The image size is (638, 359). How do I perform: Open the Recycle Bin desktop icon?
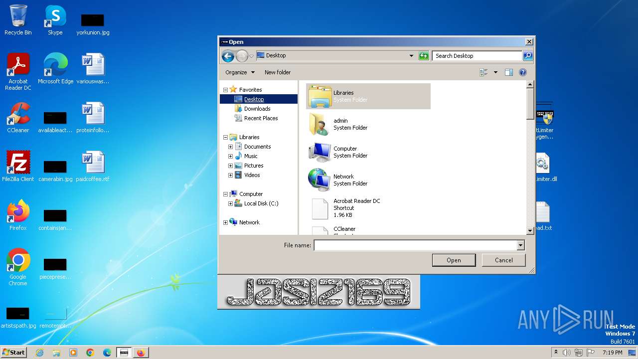pyautogui.click(x=18, y=20)
